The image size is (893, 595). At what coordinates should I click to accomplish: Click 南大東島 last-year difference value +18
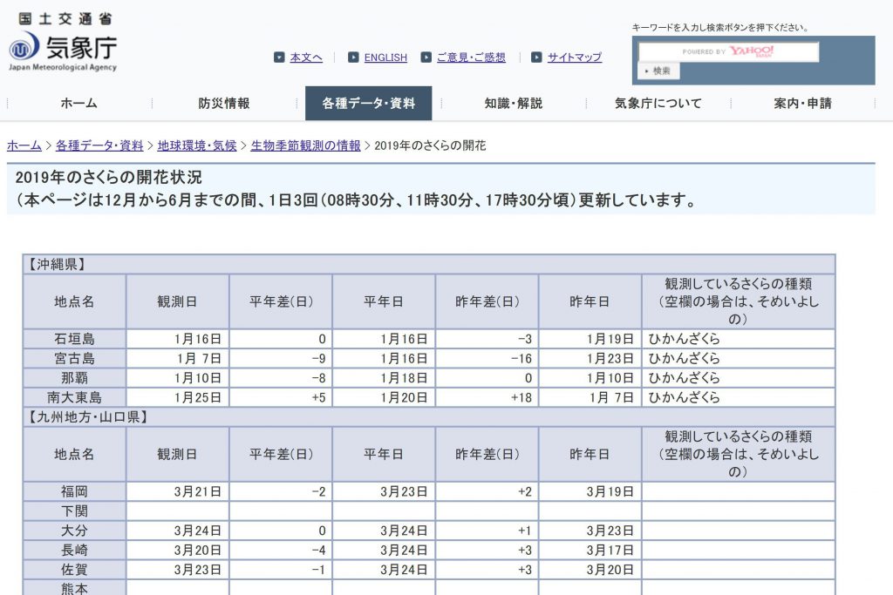521,397
